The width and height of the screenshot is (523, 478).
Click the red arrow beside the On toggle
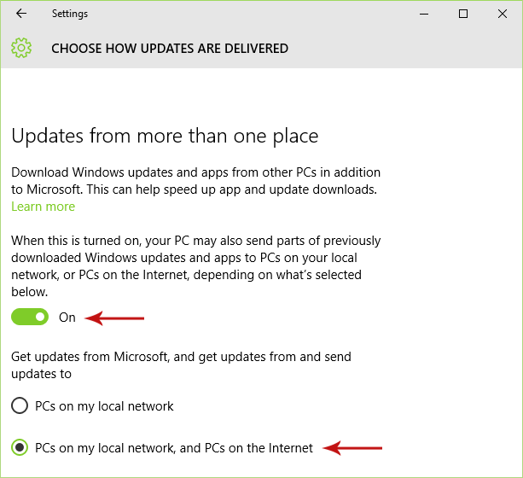tap(117, 318)
